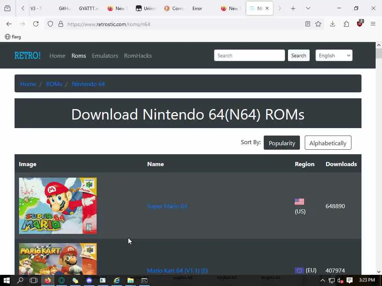Click download count 648890
Viewport: 382px width, 286px height.
[x=335, y=206]
